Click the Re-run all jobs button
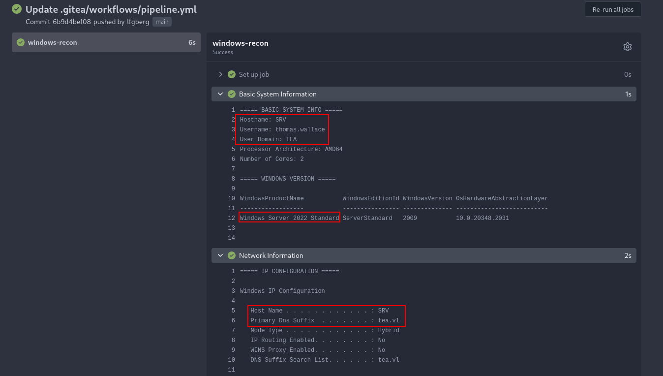 [x=612, y=9]
